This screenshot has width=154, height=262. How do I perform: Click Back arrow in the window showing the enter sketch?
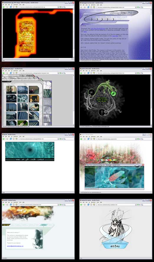(81, 205)
